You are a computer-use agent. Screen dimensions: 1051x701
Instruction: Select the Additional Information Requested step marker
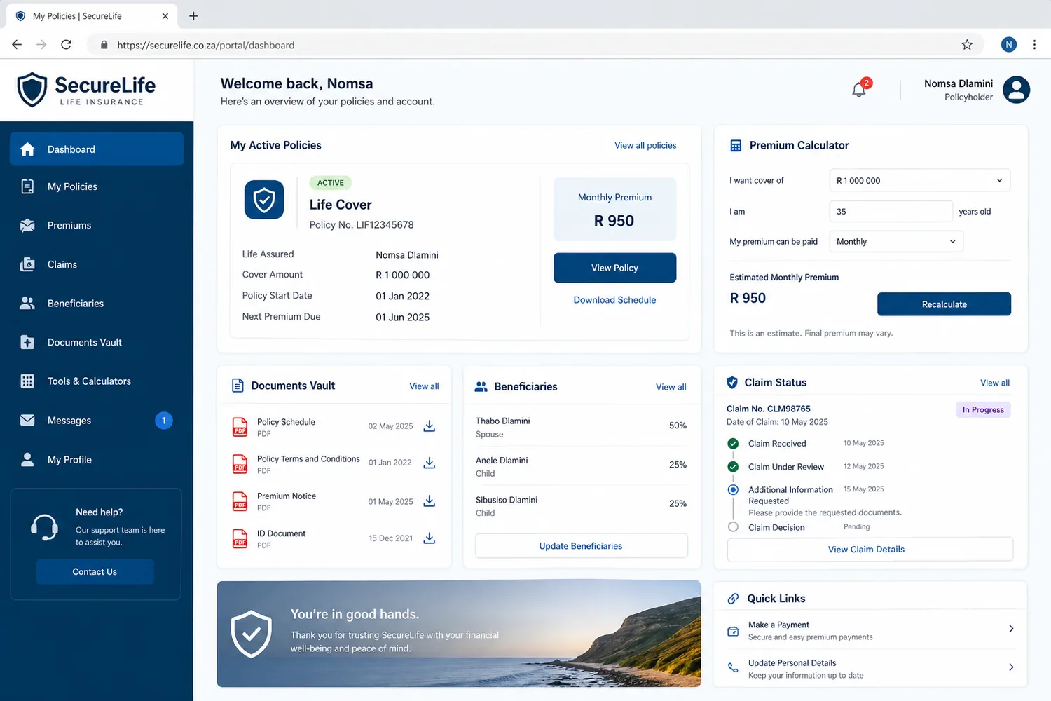click(x=733, y=490)
